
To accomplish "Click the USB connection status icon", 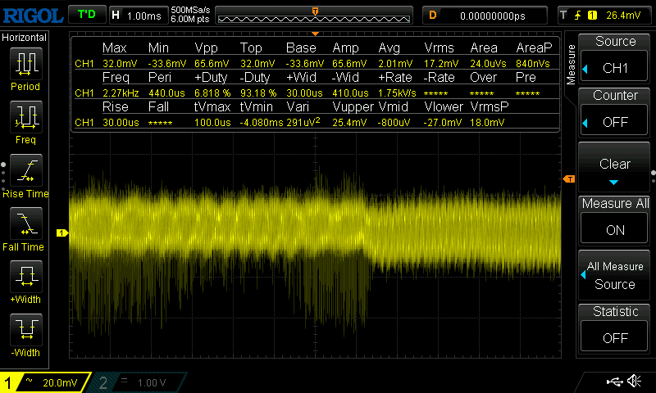I will click(x=613, y=382).
